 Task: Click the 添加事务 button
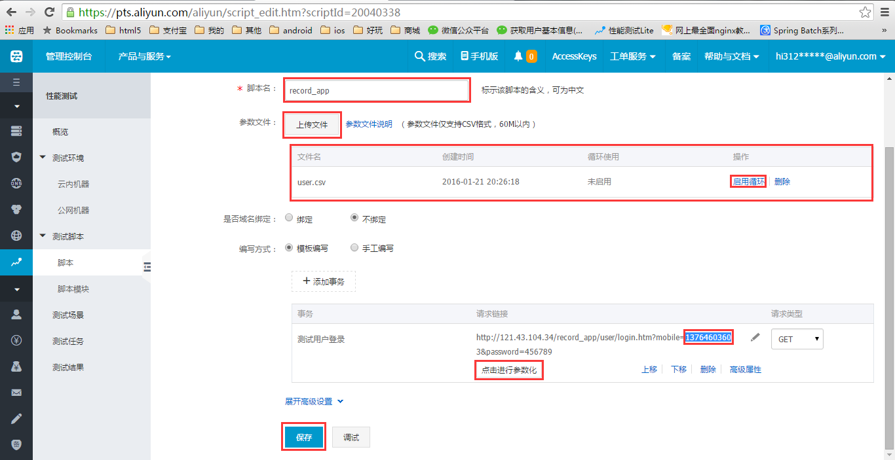pos(324,281)
